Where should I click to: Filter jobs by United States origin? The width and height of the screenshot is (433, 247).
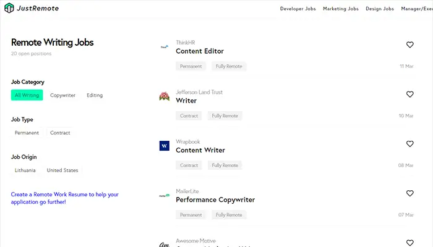coord(62,170)
